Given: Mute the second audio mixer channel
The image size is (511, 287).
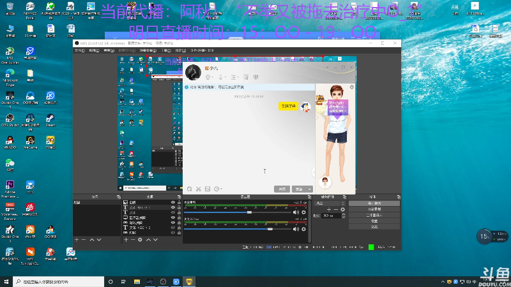Looking at the screenshot, I should [296, 229].
